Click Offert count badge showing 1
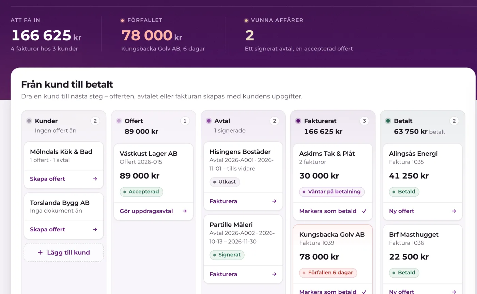 click(185, 121)
